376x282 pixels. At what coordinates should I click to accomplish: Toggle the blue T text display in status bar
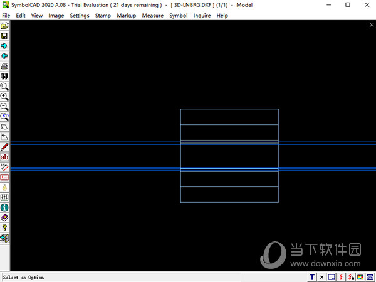(x=312, y=277)
